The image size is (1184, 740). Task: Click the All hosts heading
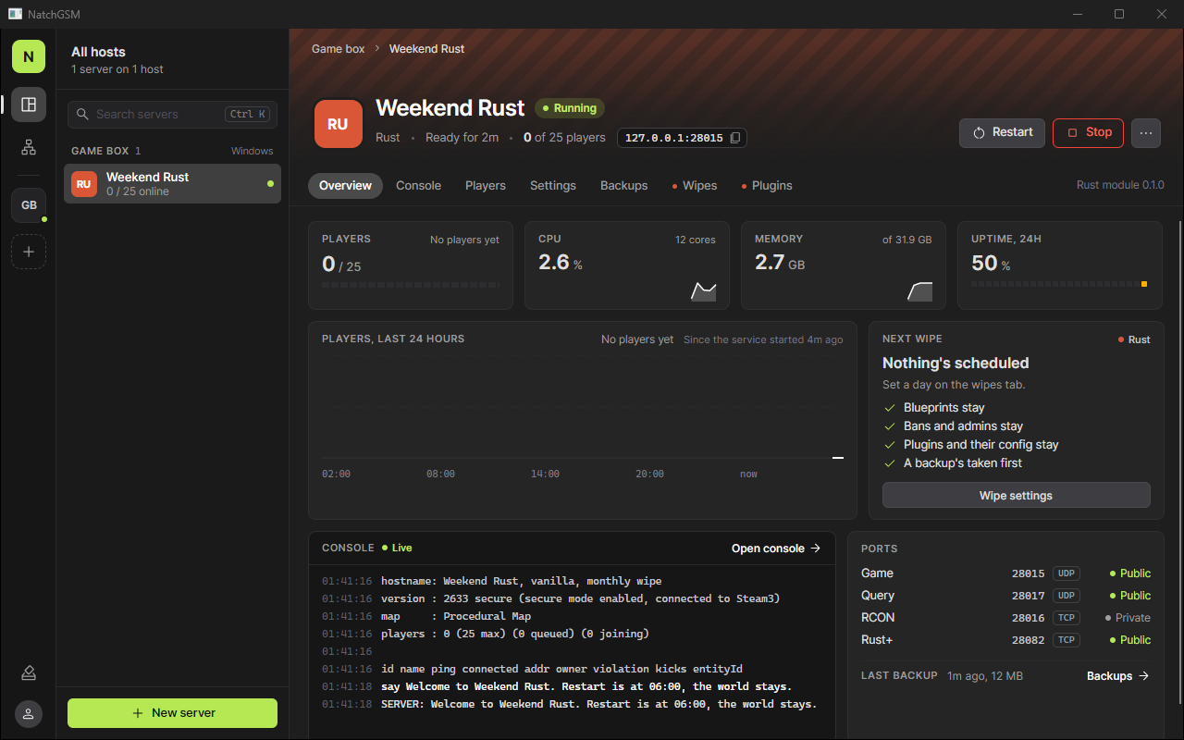(x=98, y=52)
